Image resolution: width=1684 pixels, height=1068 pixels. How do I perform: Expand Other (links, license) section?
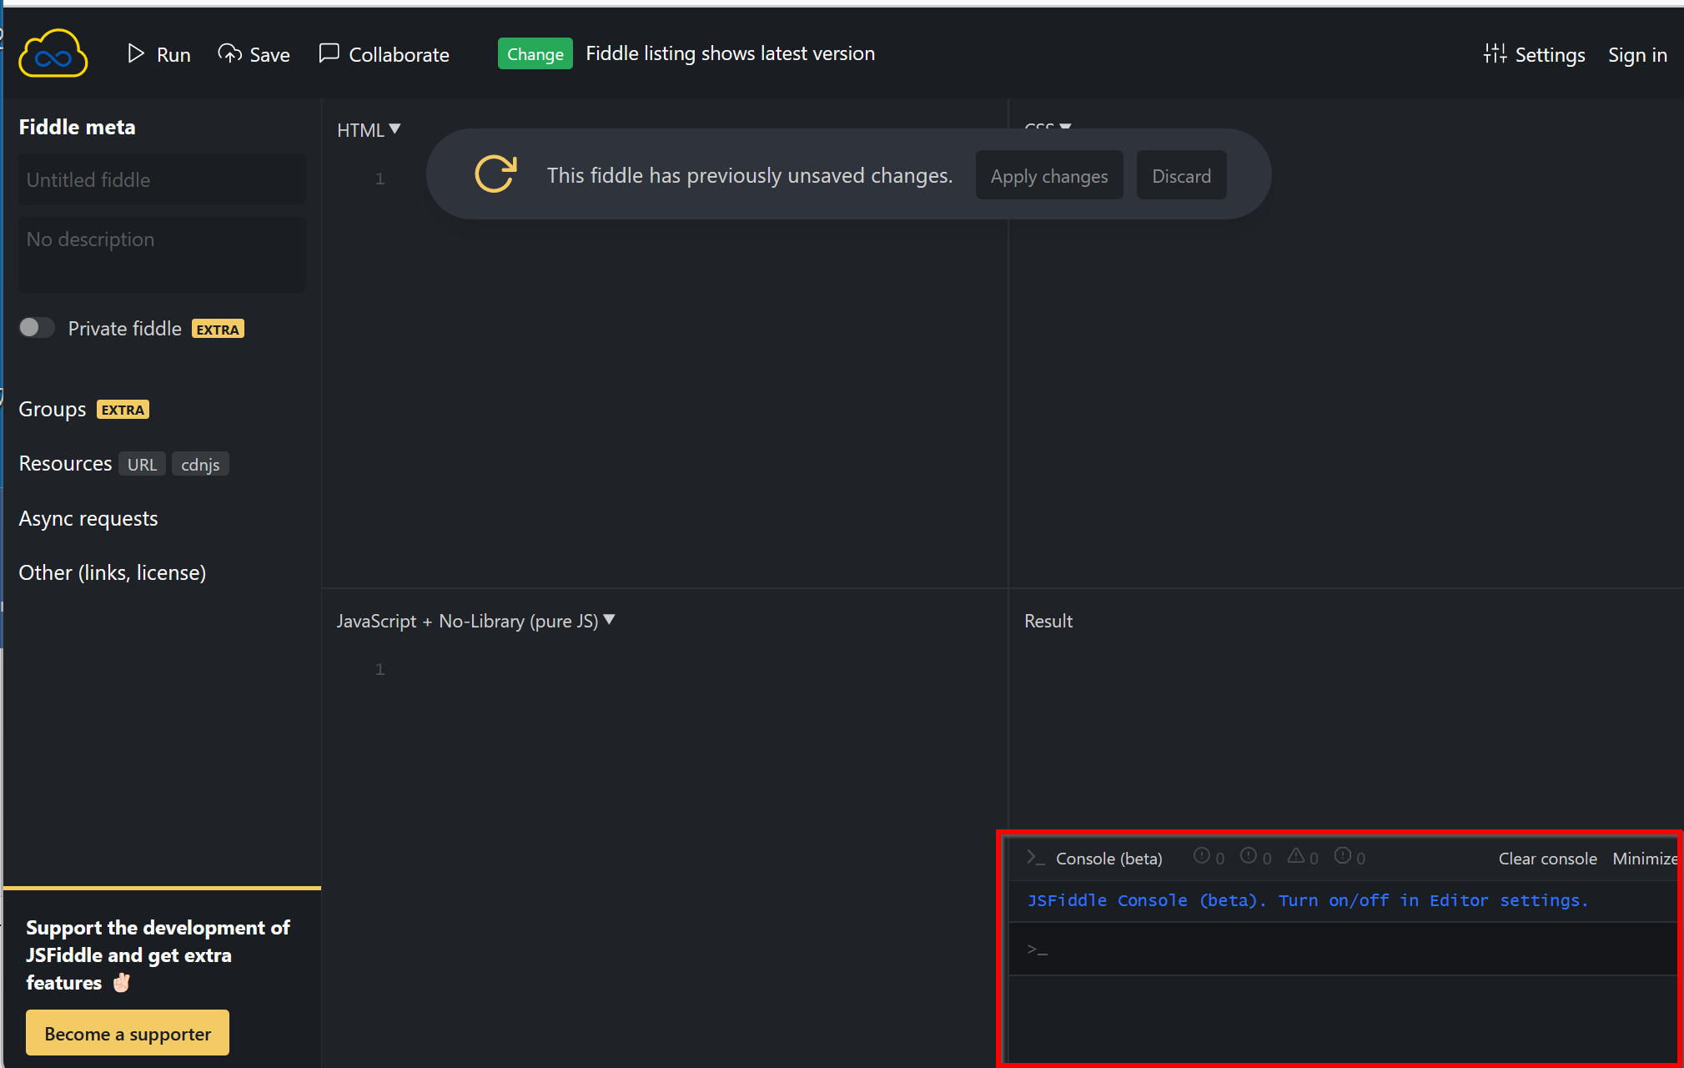click(113, 572)
